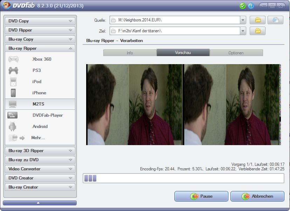
Task: Click the Encoding-Fps 20.44 status text
Action: point(157,169)
